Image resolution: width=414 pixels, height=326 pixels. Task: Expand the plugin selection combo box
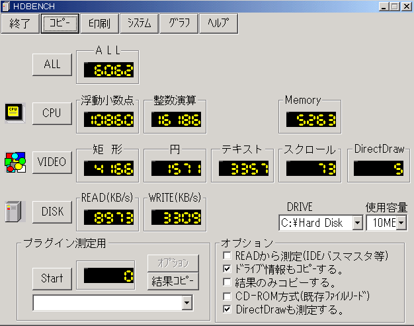(187, 302)
